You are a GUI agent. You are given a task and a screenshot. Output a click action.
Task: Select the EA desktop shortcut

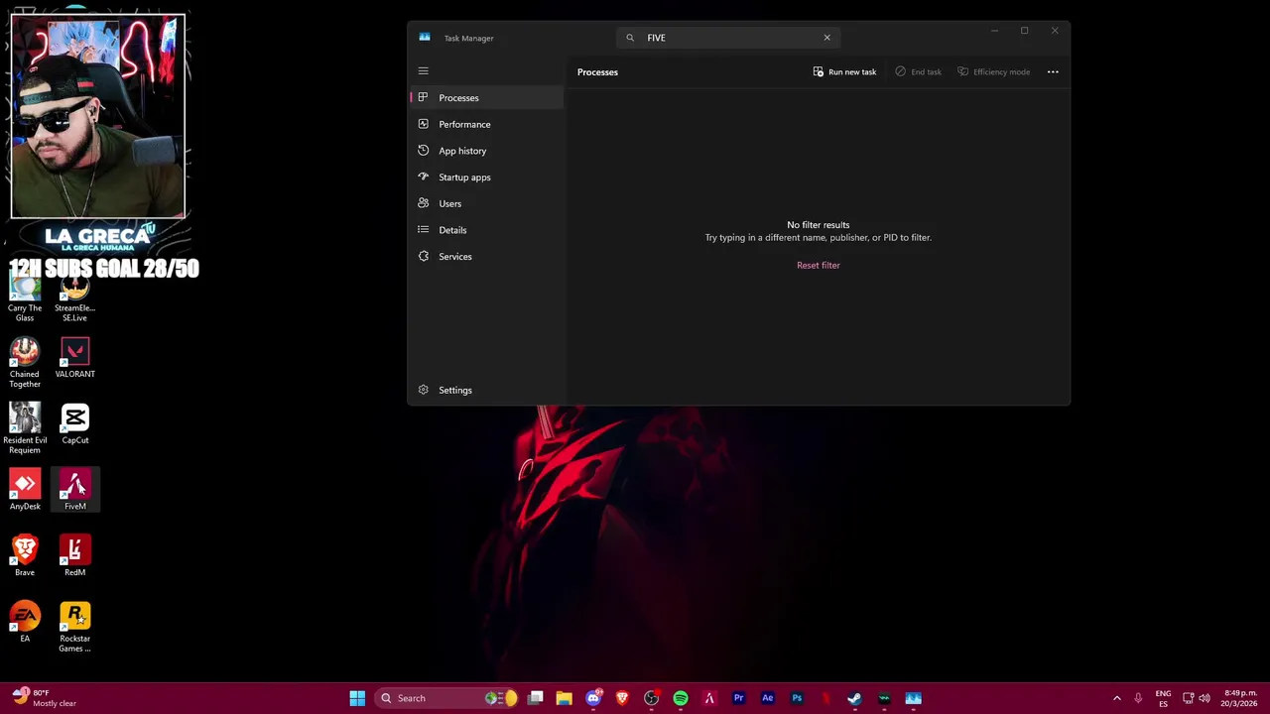point(25,622)
